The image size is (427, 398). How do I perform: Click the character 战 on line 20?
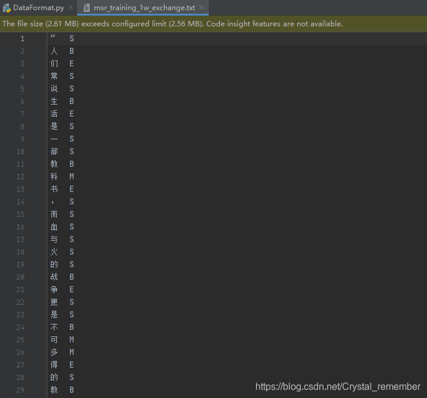54,277
